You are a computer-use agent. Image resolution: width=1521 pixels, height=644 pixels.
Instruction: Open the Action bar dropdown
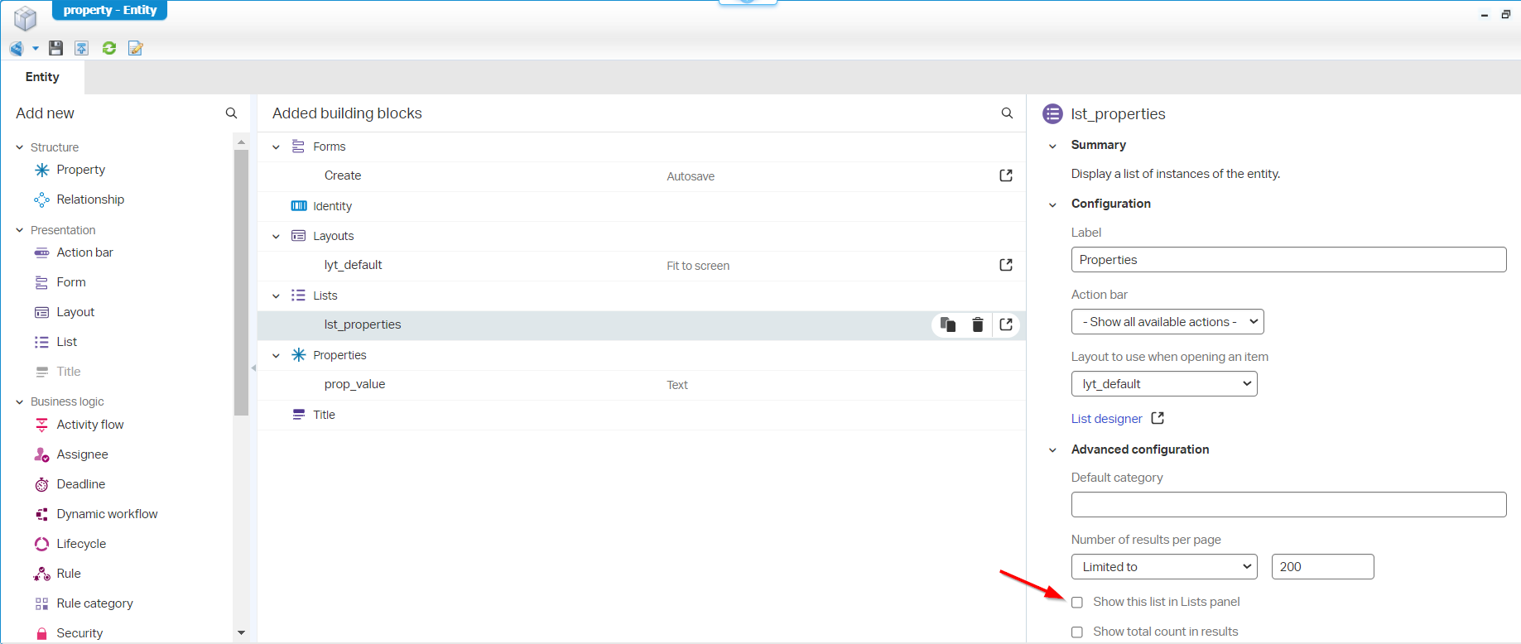click(x=1167, y=322)
